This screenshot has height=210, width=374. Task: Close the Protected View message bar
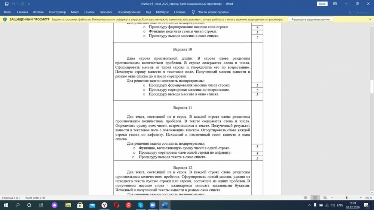[x=370, y=19]
